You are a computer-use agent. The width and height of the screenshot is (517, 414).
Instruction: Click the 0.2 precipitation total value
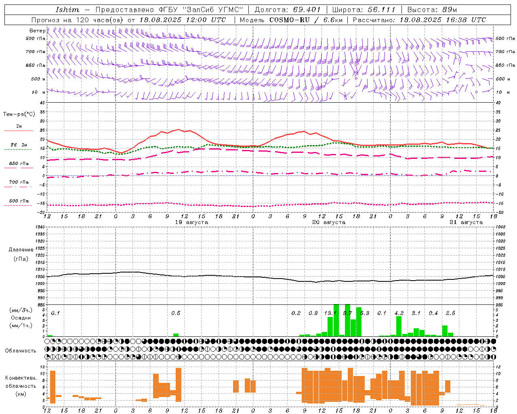296,313
